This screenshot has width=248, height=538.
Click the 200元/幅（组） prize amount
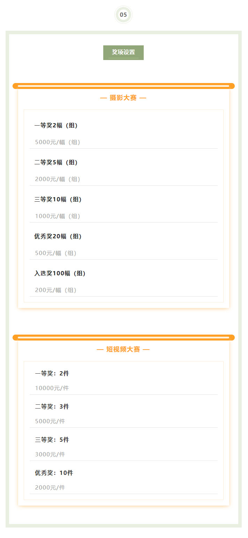coord(56,290)
